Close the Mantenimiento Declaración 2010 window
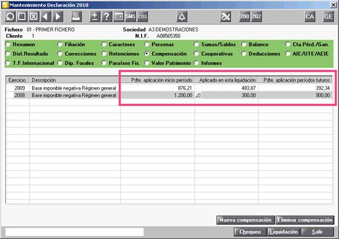This screenshot has height=239, width=339. tap(334, 5)
